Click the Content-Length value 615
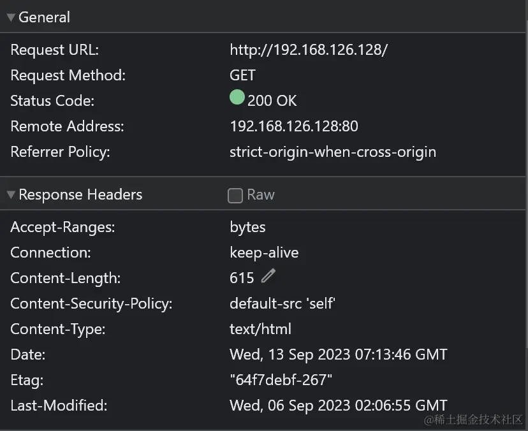The image size is (528, 431). [x=242, y=278]
